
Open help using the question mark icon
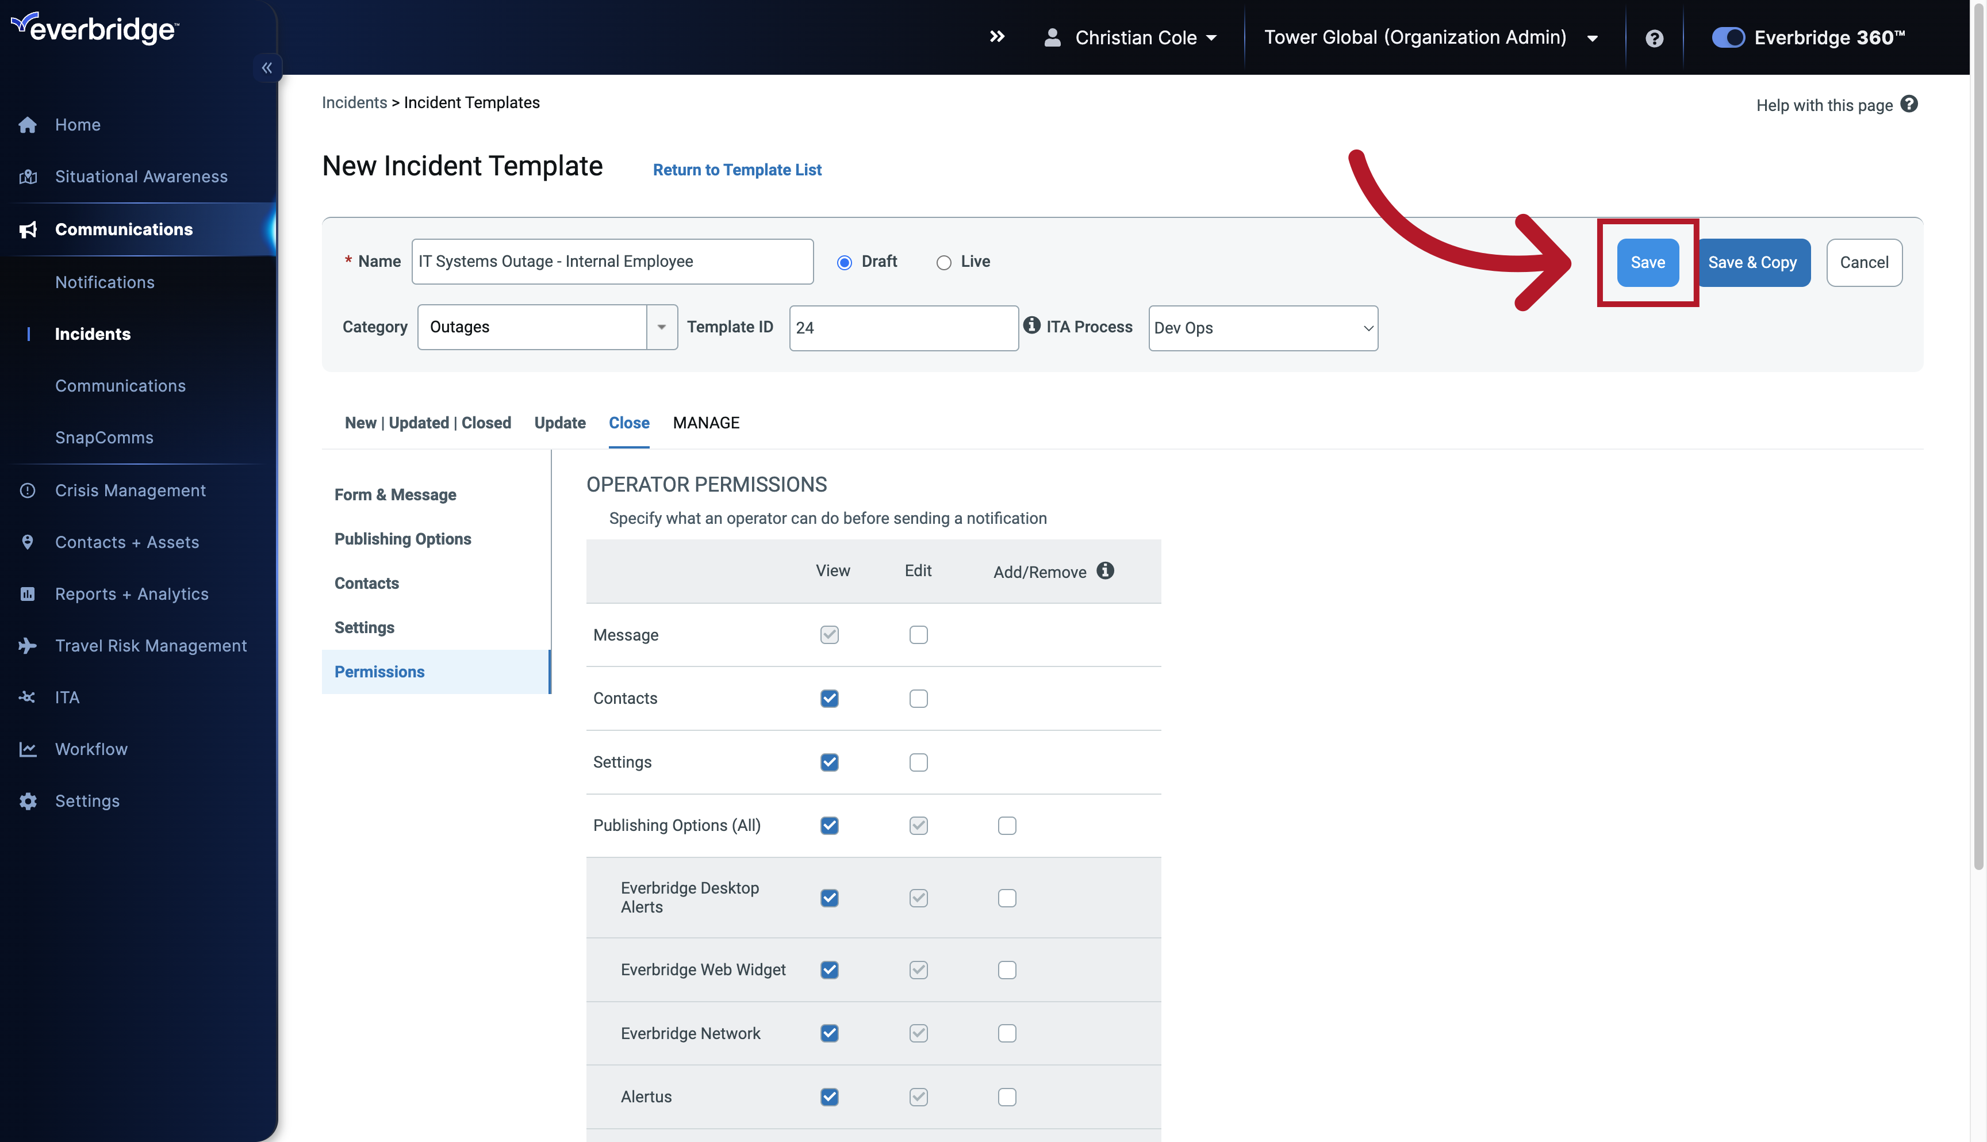[1654, 37]
